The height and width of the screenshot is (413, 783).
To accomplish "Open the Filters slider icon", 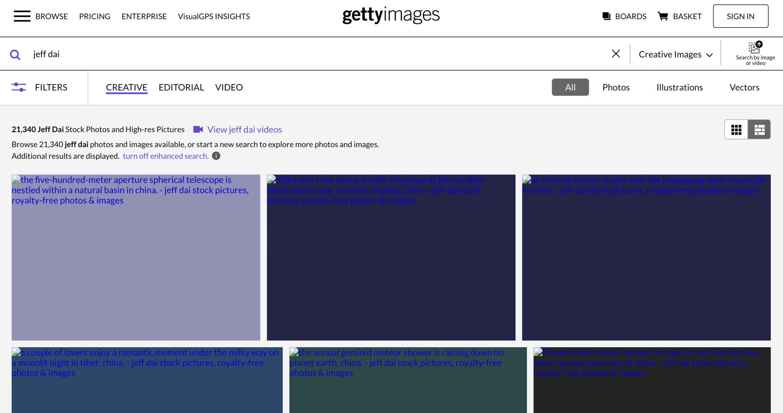I will 19,87.
